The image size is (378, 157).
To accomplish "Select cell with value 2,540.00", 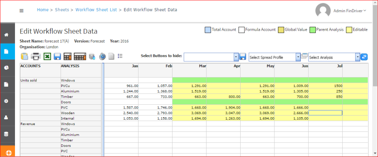I will [x=122, y=113].
